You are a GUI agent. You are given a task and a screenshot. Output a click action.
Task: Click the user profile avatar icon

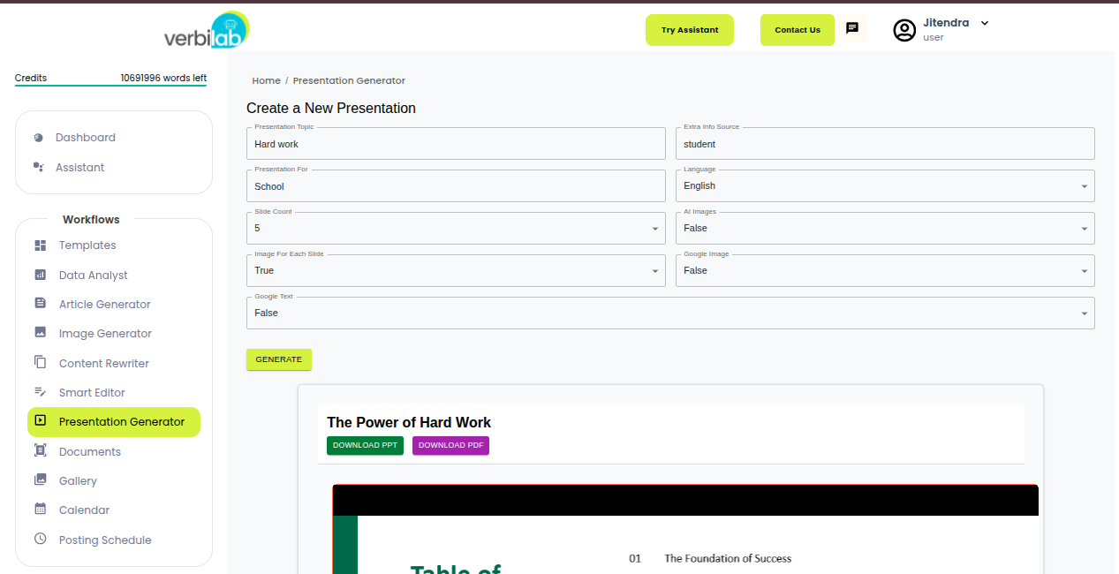tap(904, 30)
